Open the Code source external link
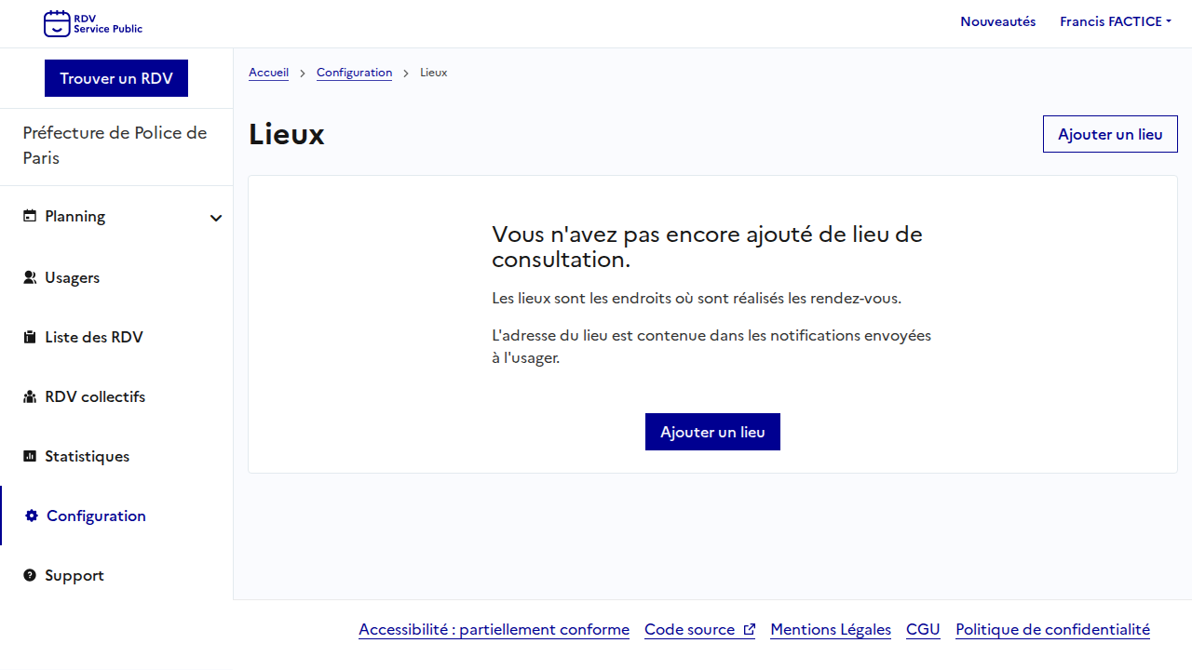Screen dimensions: 1192x670 point(699,629)
